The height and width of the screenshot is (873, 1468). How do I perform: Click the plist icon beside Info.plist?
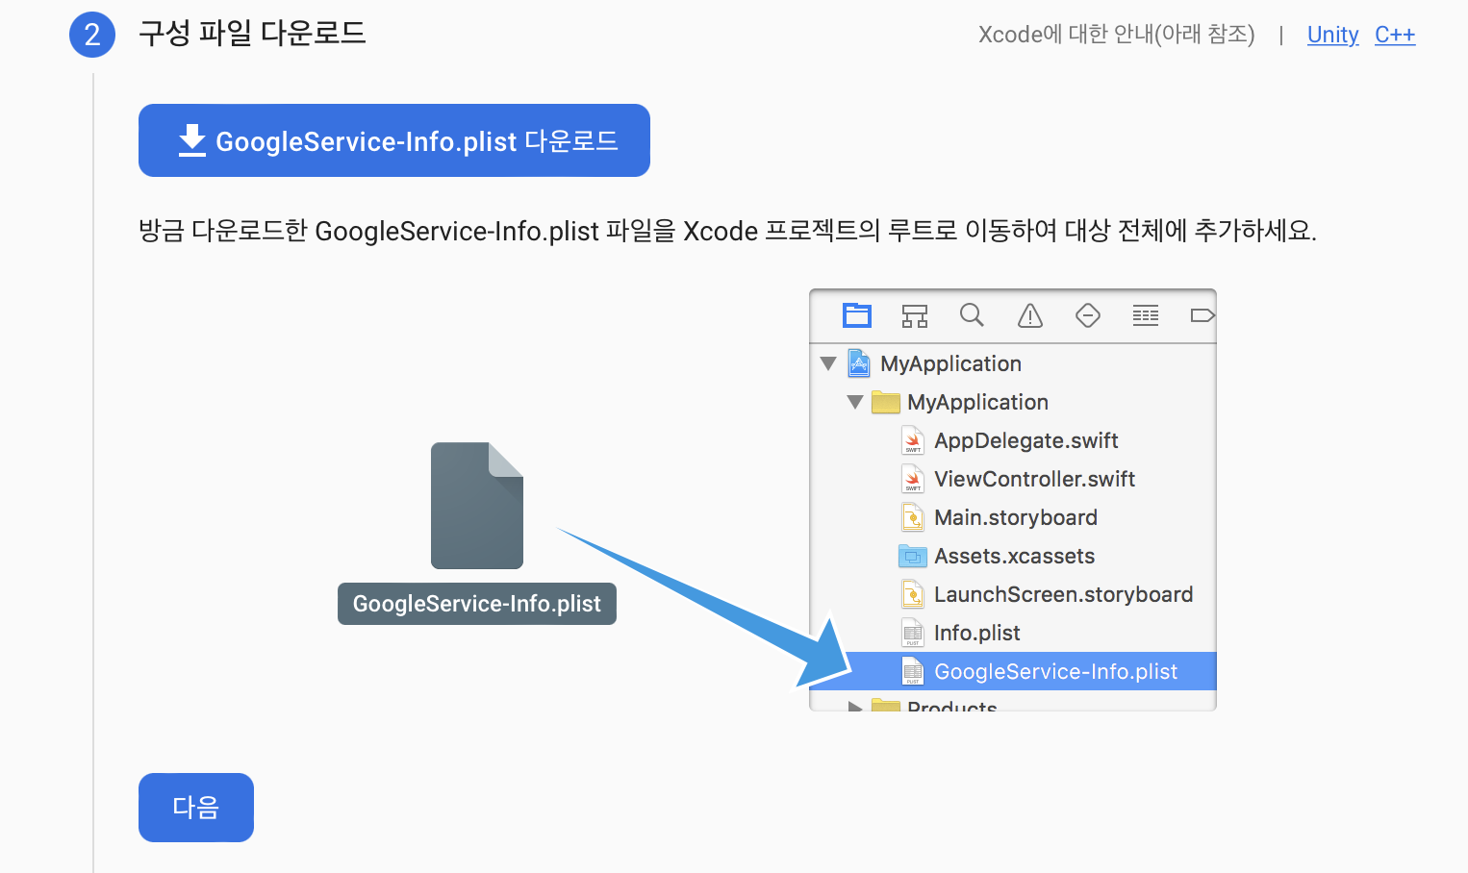[x=913, y=633]
